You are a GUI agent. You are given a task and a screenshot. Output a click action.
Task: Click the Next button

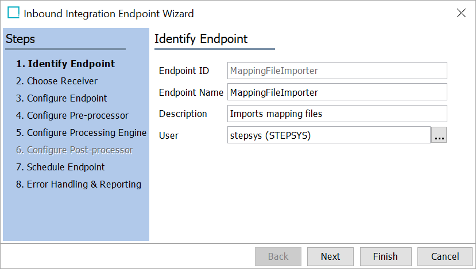(x=330, y=256)
